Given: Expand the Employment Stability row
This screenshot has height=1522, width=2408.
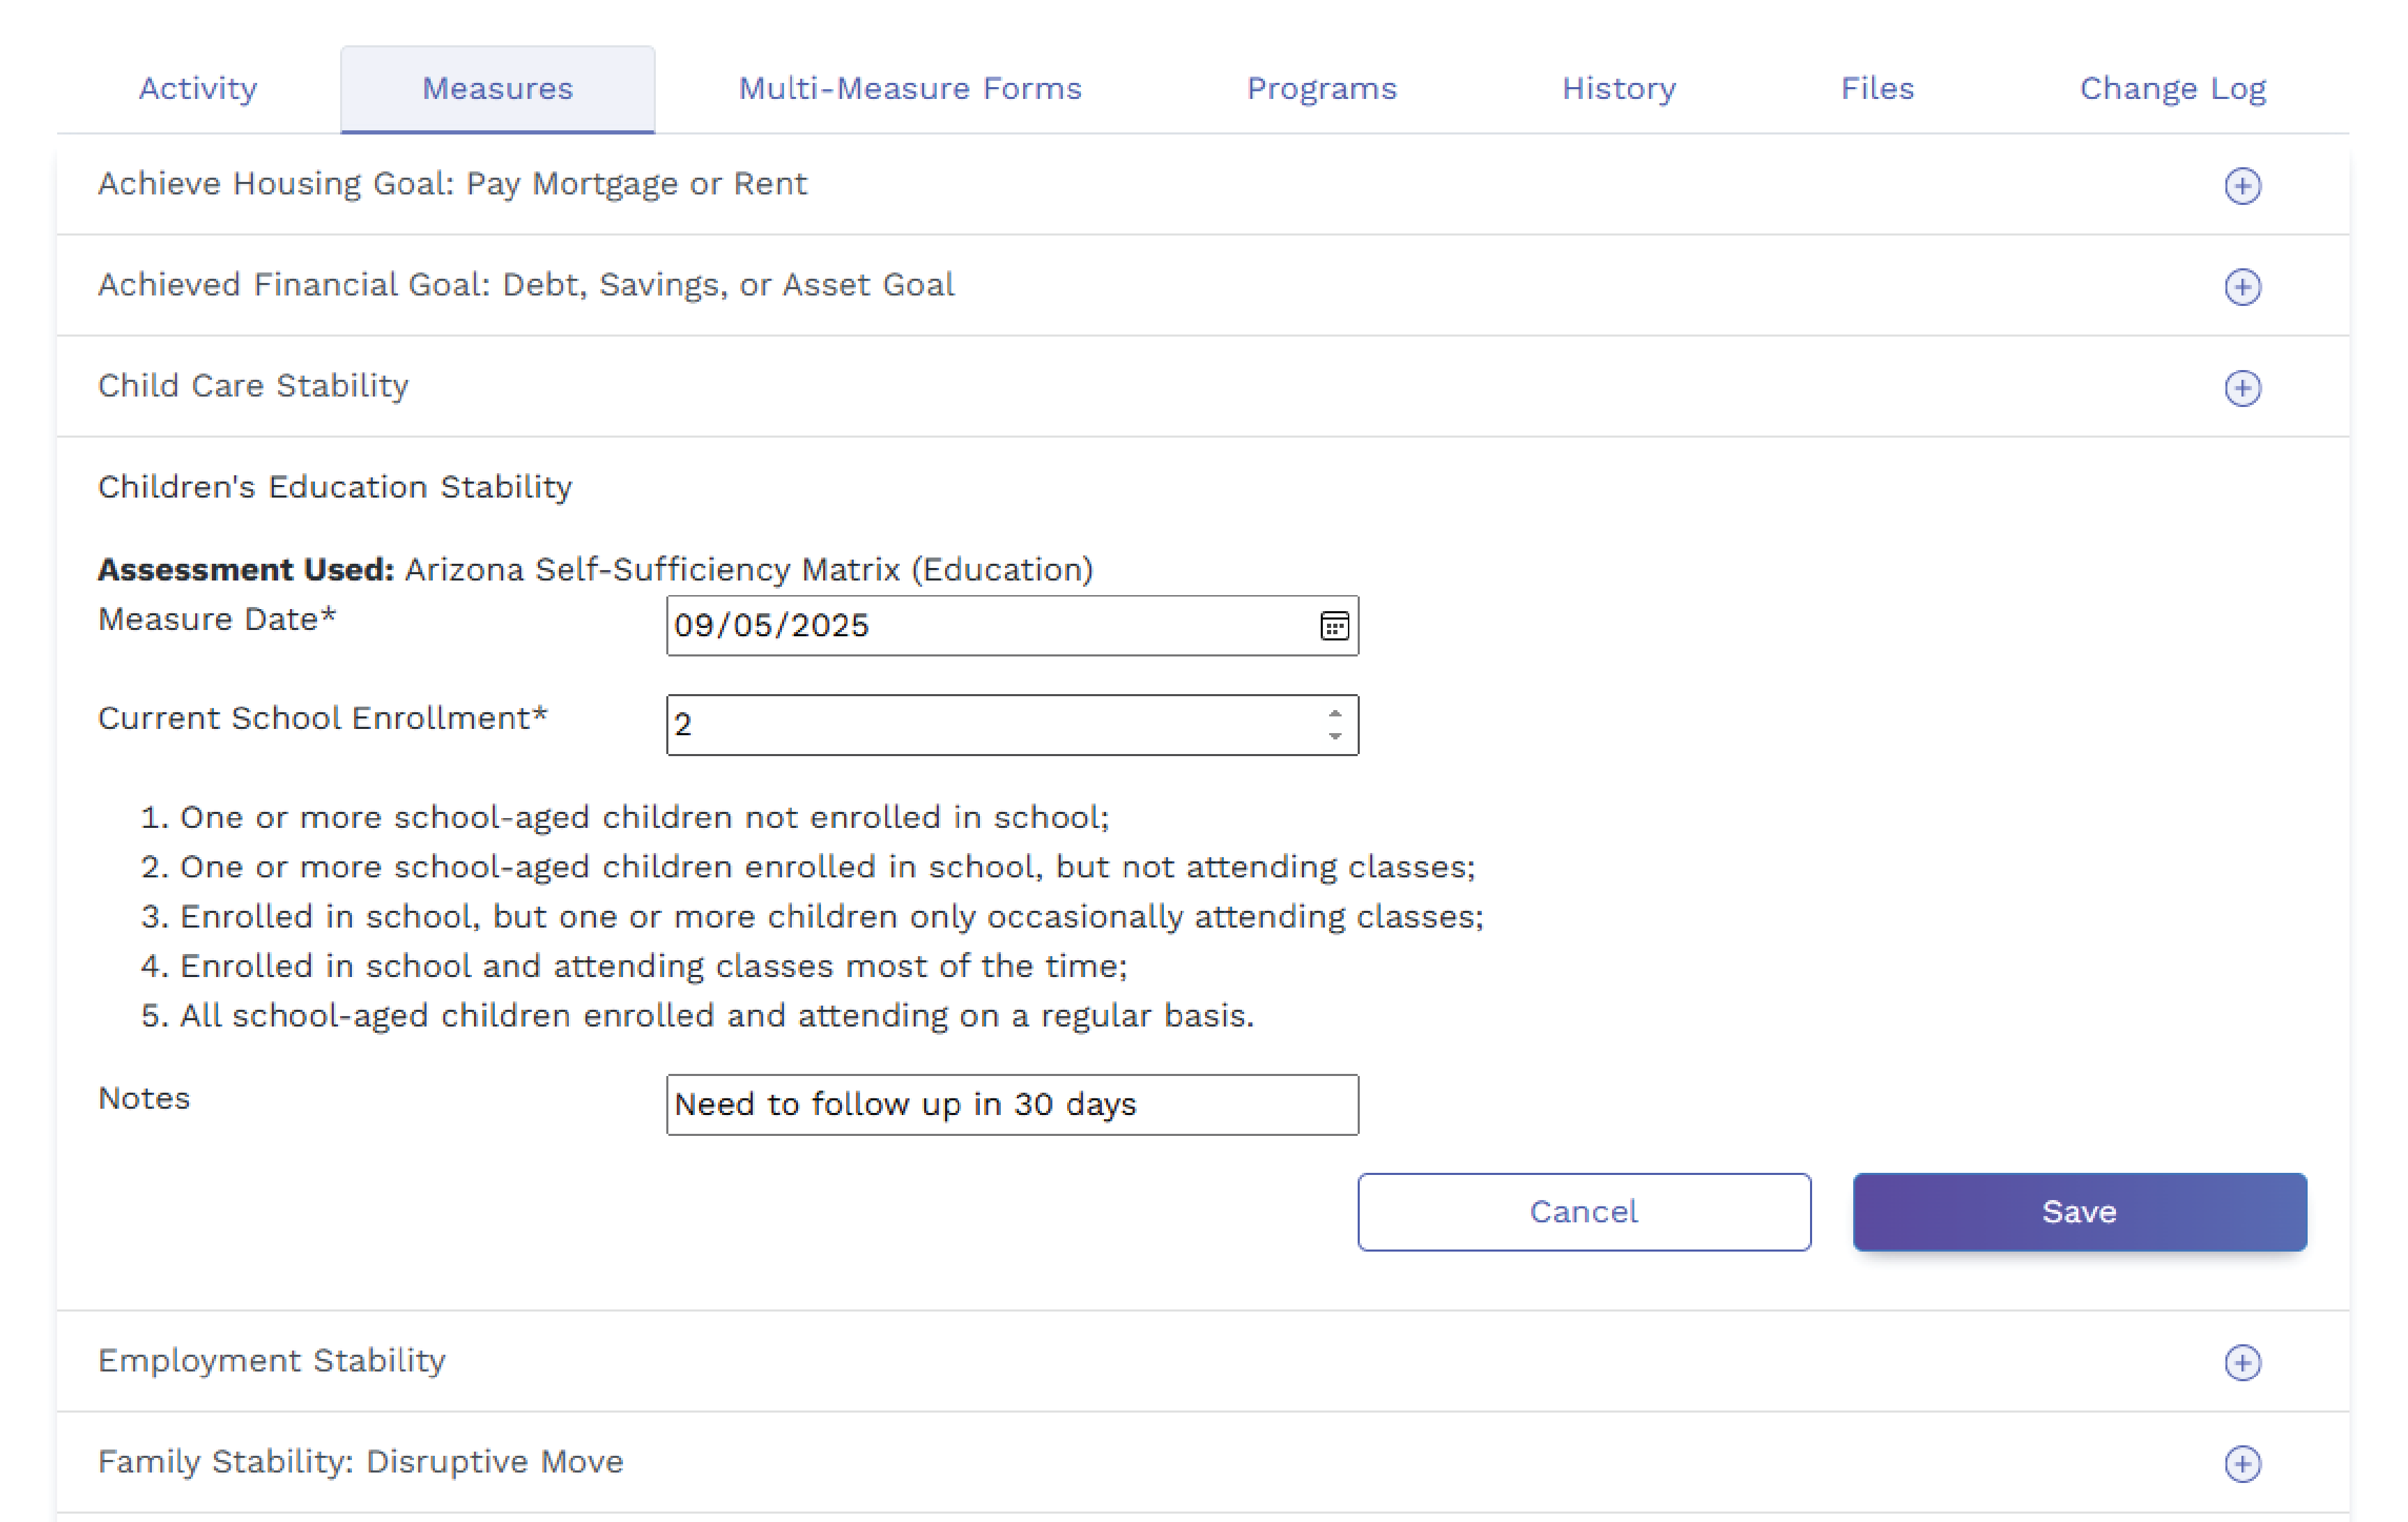Looking at the screenshot, I should point(271,1361).
